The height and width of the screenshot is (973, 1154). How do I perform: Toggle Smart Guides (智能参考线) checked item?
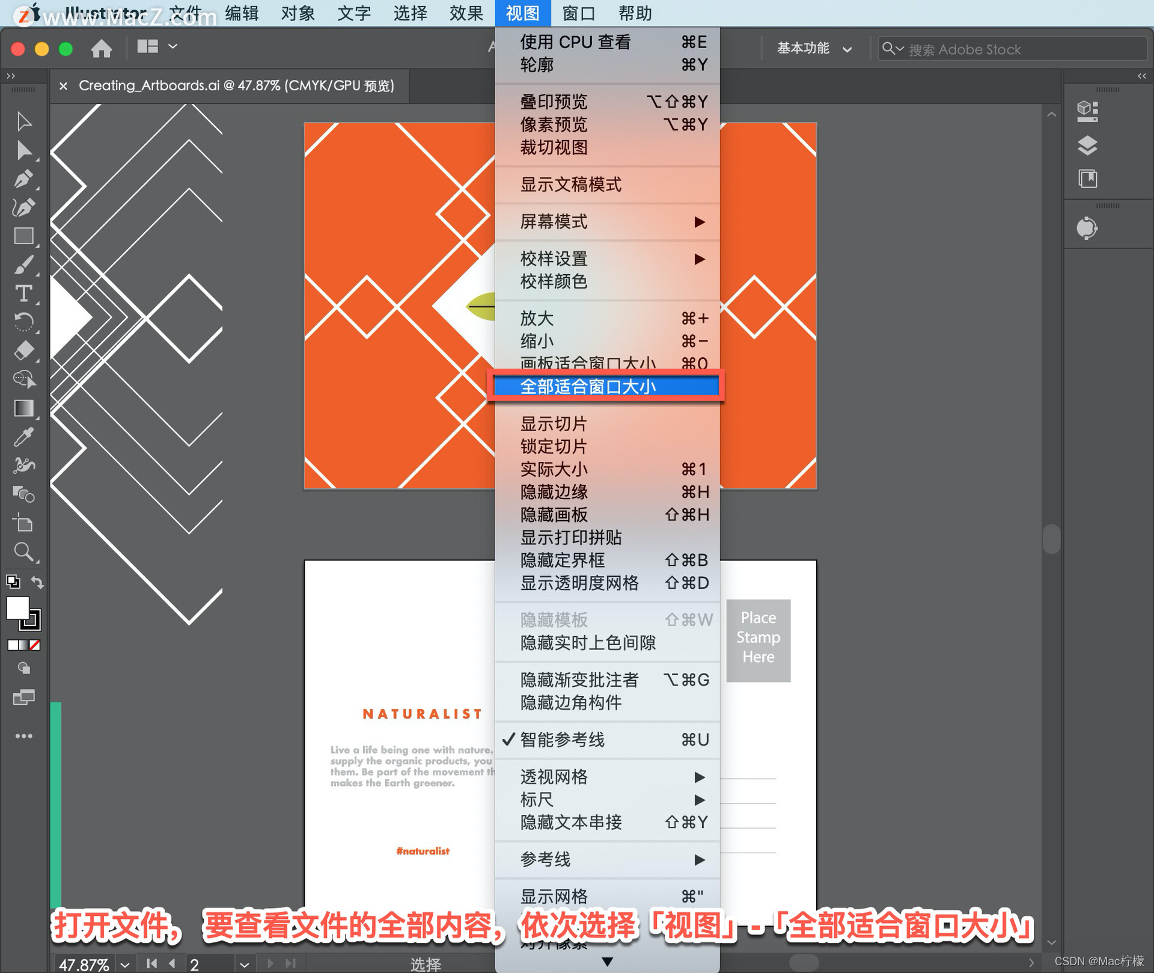tap(562, 740)
